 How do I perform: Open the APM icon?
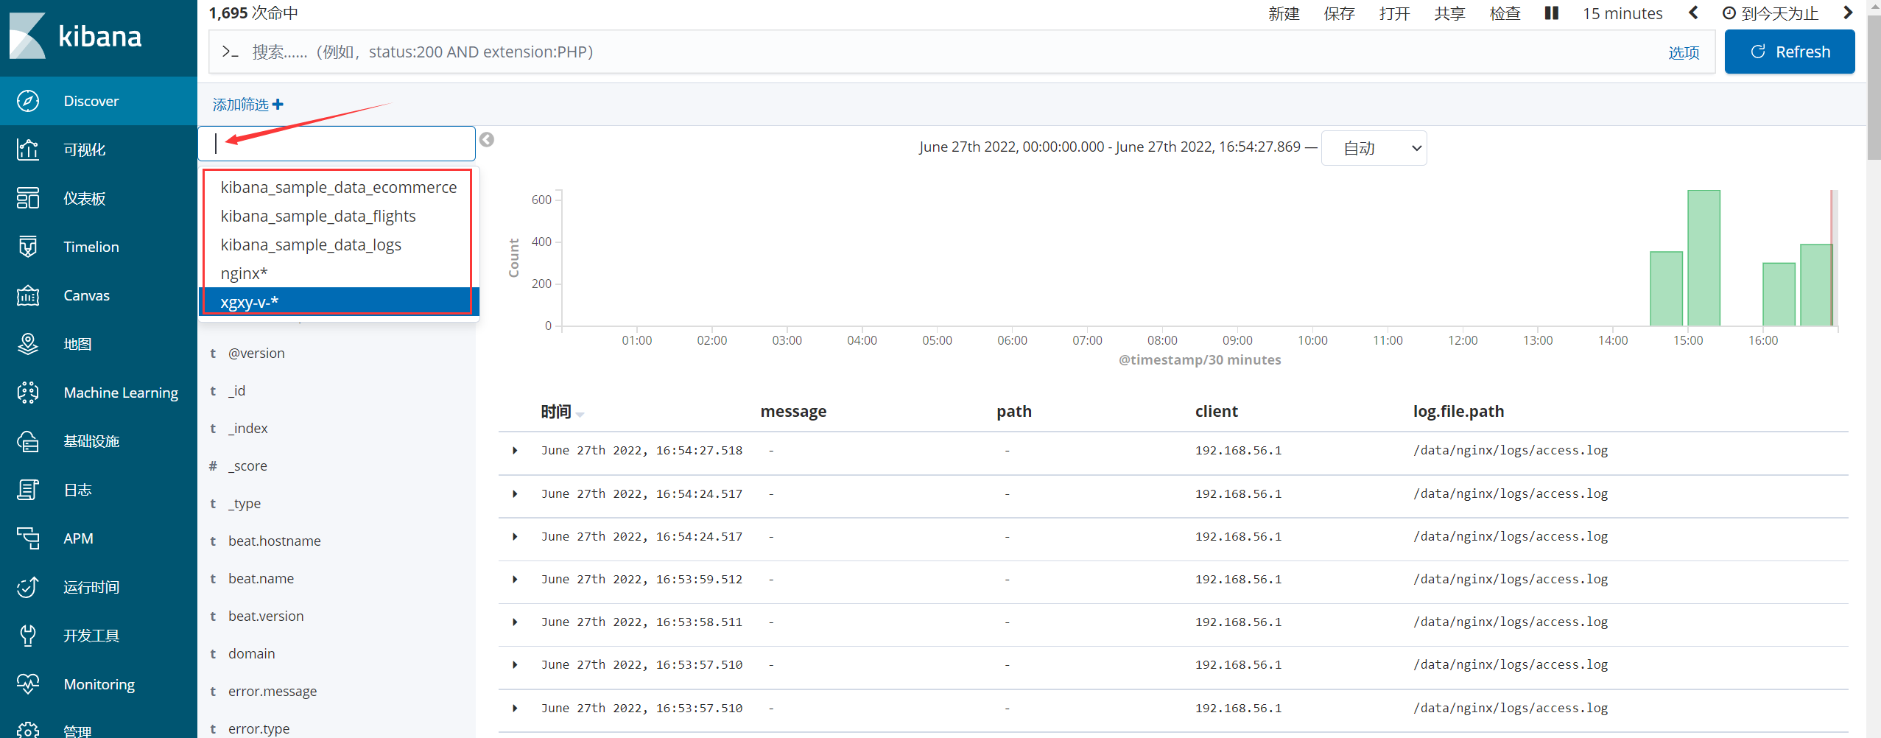click(x=28, y=538)
